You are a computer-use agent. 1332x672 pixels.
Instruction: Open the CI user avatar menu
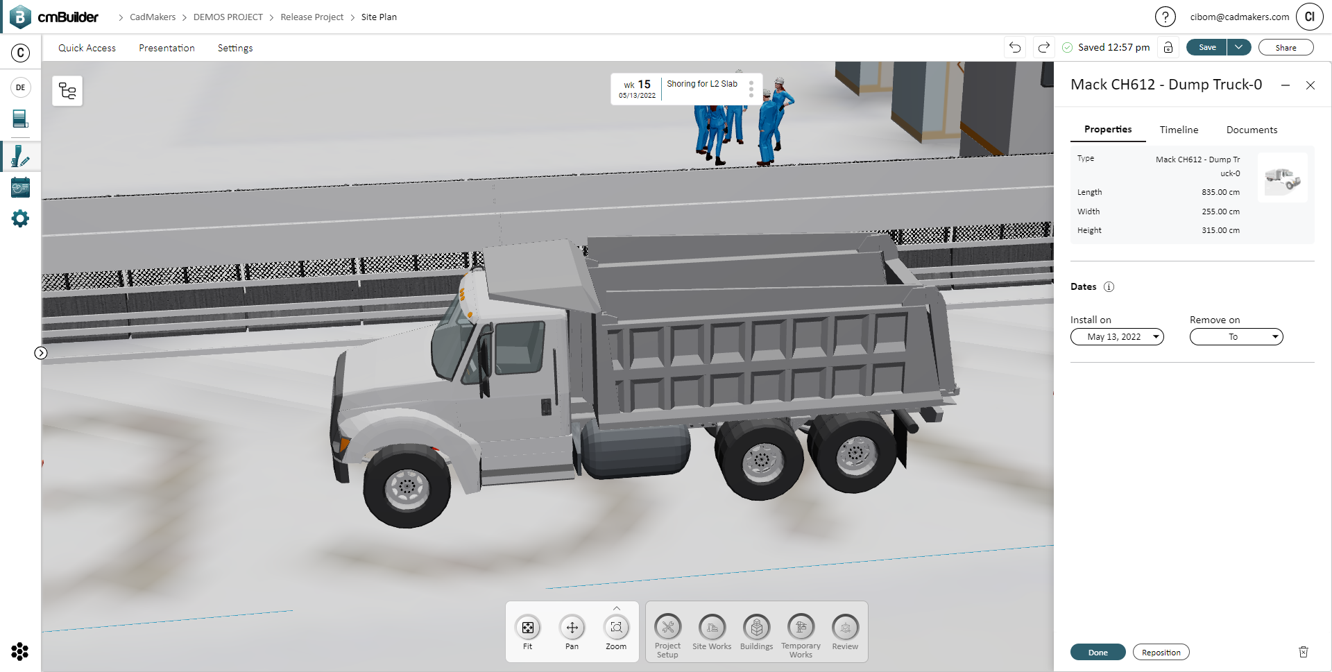tap(1310, 17)
